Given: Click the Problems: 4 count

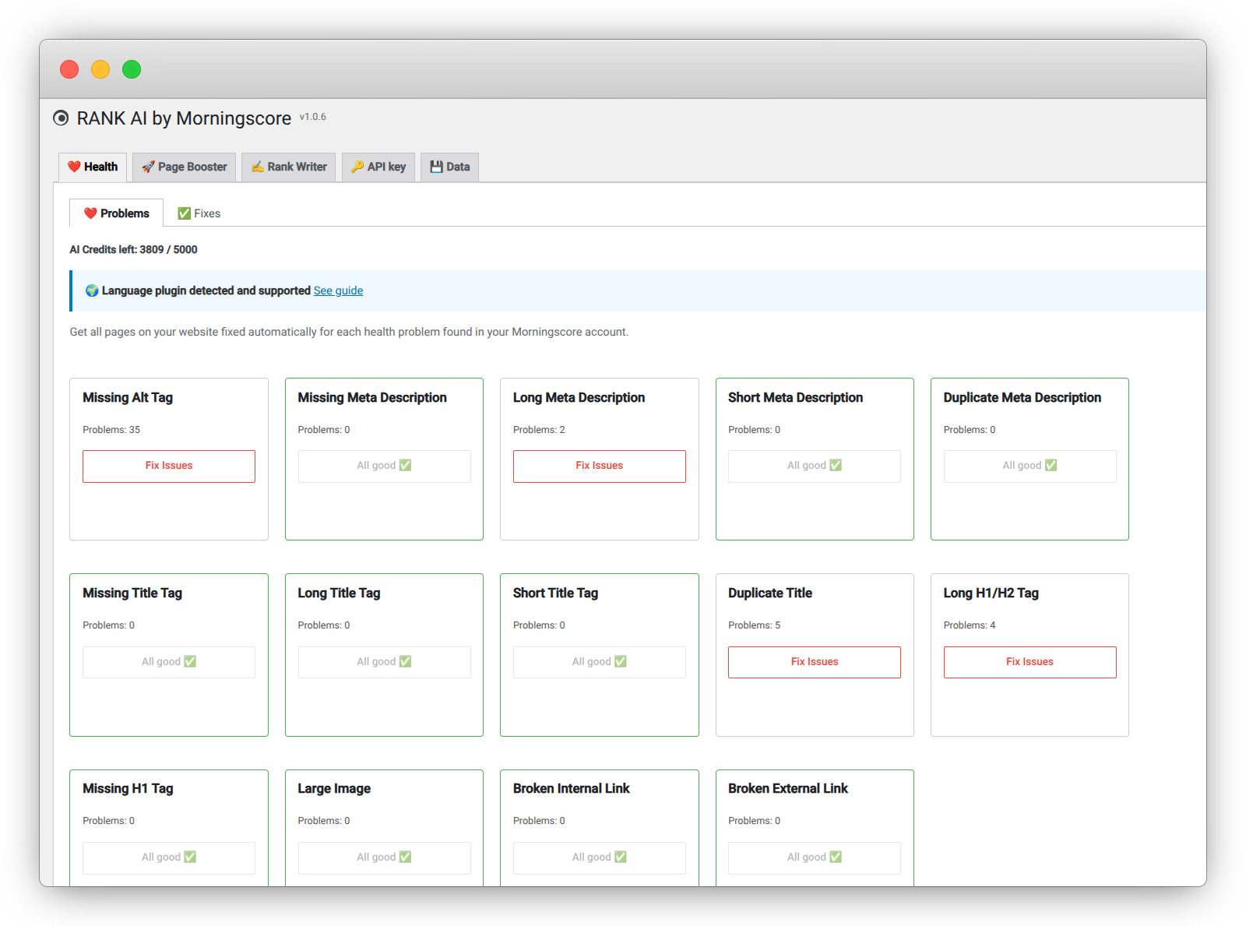Looking at the screenshot, I should tap(970, 625).
